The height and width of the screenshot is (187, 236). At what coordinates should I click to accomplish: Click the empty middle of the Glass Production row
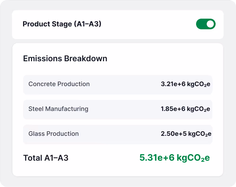click(120, 134)
